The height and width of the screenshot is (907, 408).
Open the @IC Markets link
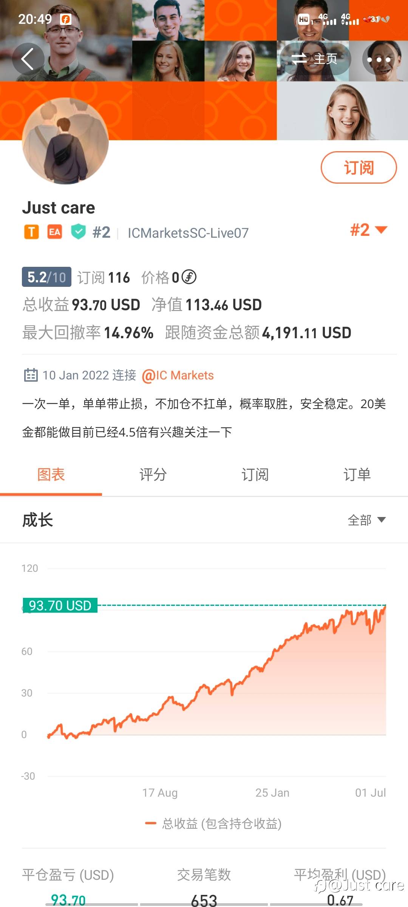point(178,375)
